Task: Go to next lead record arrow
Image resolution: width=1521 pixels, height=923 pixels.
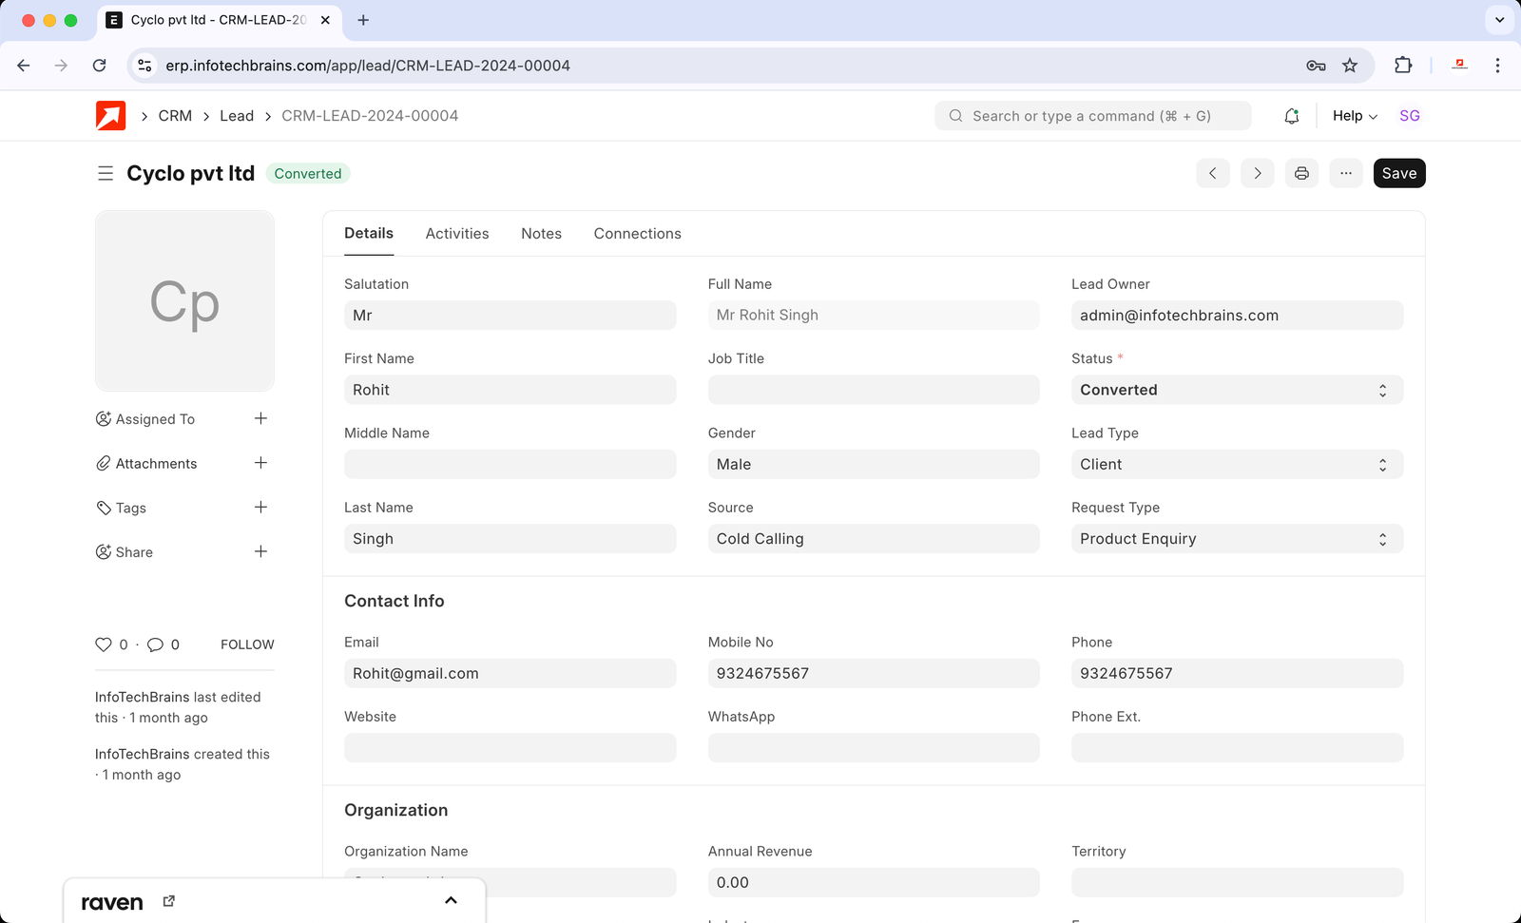Action: click(x=1257, y=173)
